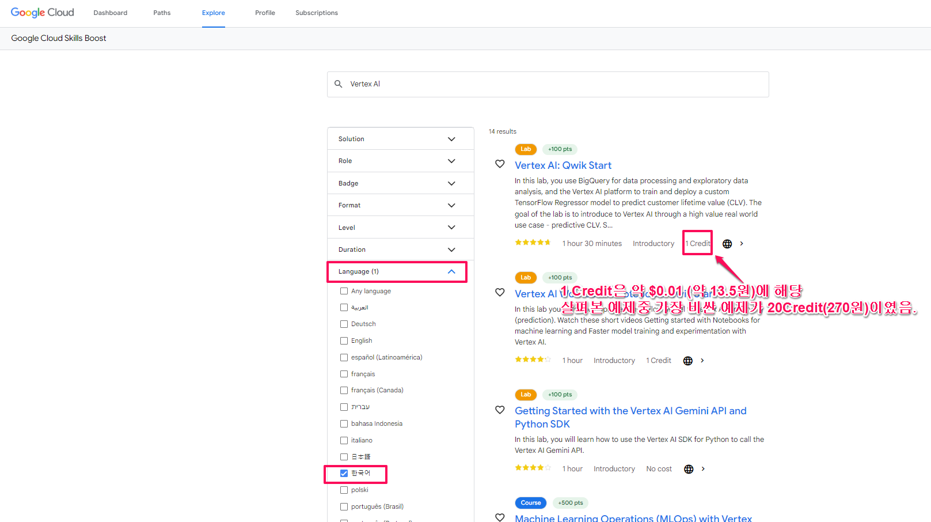Viewport: 931px width, 522px height.
Task: Open the Subscriptions tab
Action: point(317,13)
